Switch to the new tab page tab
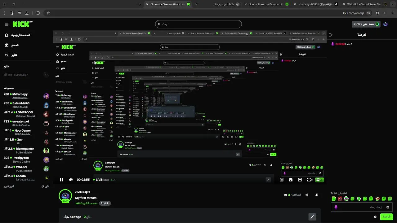This screenshot has width=397, height=223. (217, 4)
